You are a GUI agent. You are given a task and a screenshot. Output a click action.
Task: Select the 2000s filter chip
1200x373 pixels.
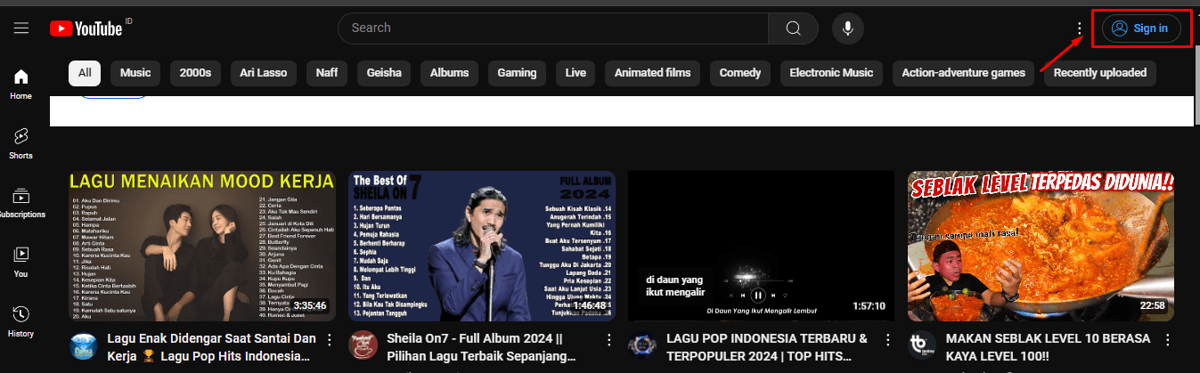[x=195, y=73]
